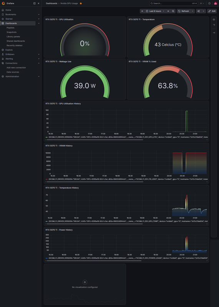Click the dock sidebar arrow icon

click(214, 33)
